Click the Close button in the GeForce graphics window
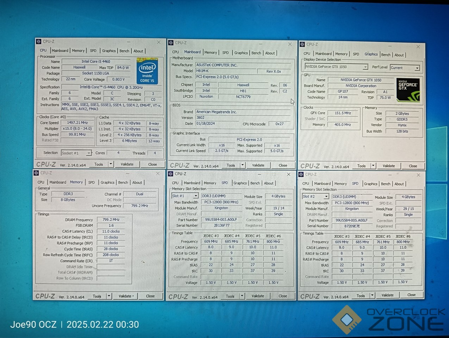Viewport: 449px width, 338px height. (413, 166)
